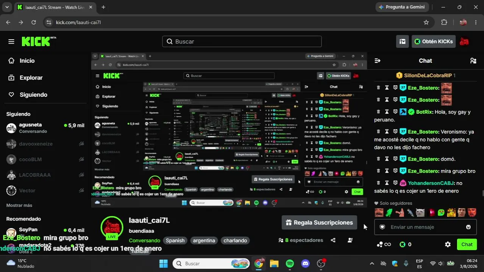Open the chat user list icon
This screenshot has width=484, height=272.
point(473,61)
